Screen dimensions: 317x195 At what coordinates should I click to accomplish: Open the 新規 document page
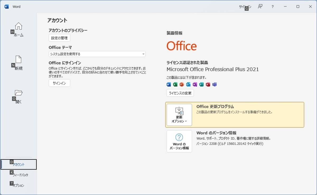[18, 63]
